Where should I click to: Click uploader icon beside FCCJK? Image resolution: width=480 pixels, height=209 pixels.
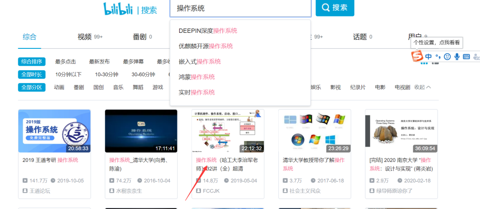199,191
